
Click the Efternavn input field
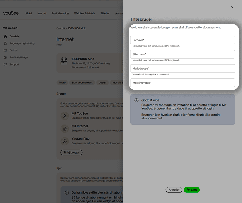tap(182, 54)
